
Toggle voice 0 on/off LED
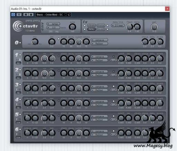coord(20,43)
